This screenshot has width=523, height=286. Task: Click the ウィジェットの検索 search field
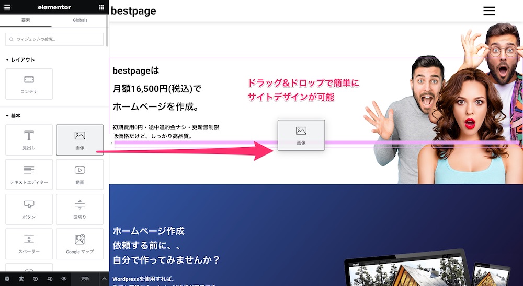(54, 39)
